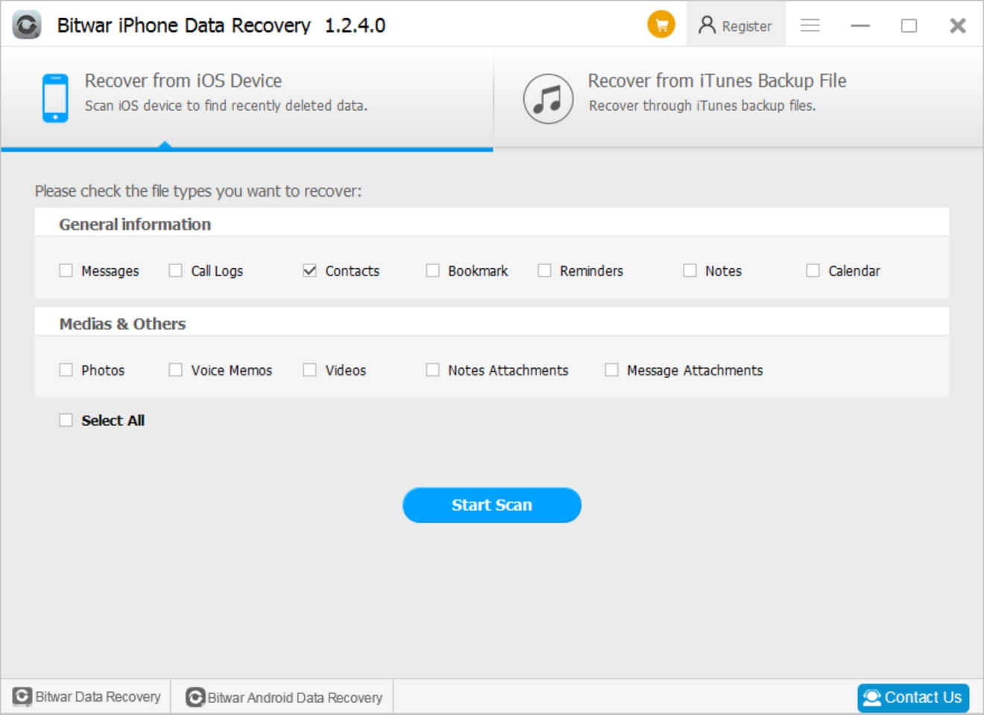Screen dimensions: 984x715
Task: Click the iTunes music note icon
Action: [x=548, y=98]
